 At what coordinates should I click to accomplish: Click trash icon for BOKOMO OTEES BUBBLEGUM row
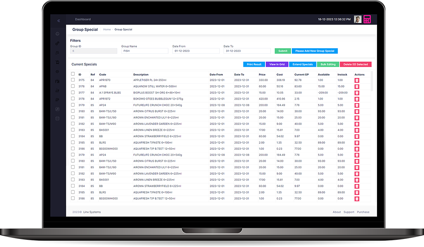point(357,99)
